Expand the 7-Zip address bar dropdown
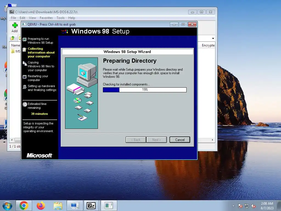This screenshot has height=211, width=281. pos(213,38)
